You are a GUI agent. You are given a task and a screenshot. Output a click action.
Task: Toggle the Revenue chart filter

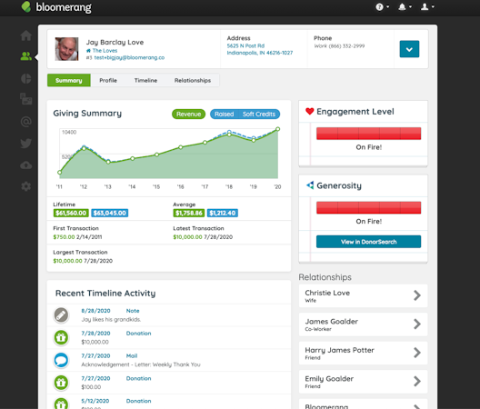tap(188, 115)
